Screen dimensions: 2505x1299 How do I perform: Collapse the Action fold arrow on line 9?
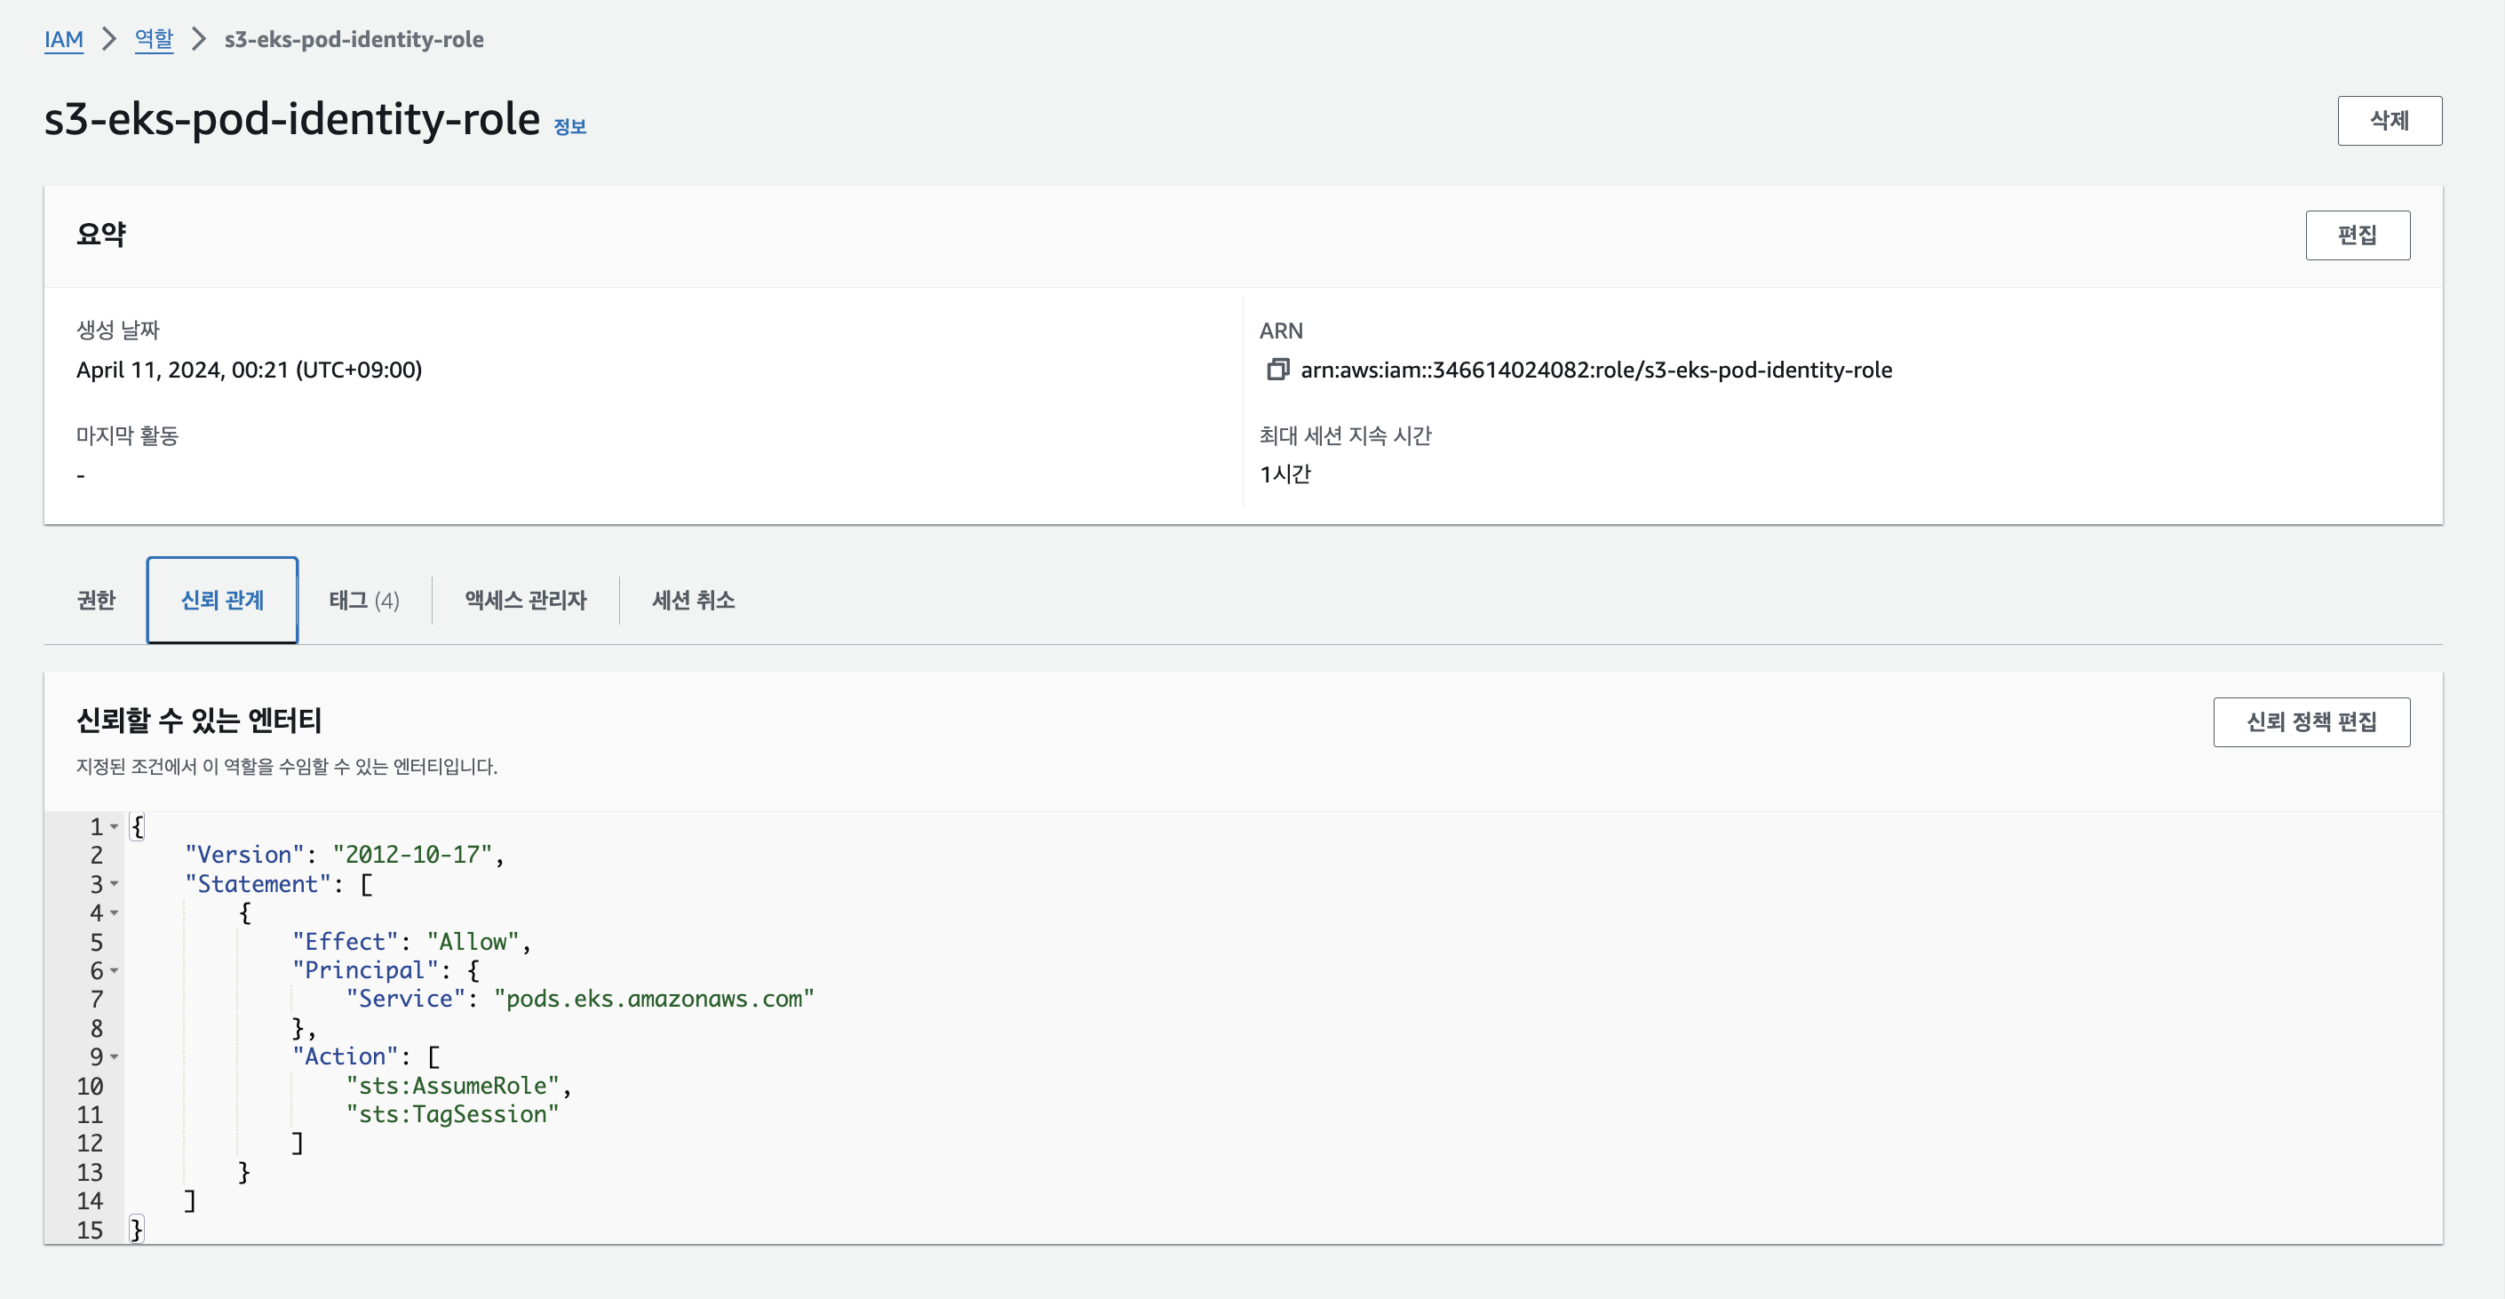pyautogui.click(x=115, y=1057)
